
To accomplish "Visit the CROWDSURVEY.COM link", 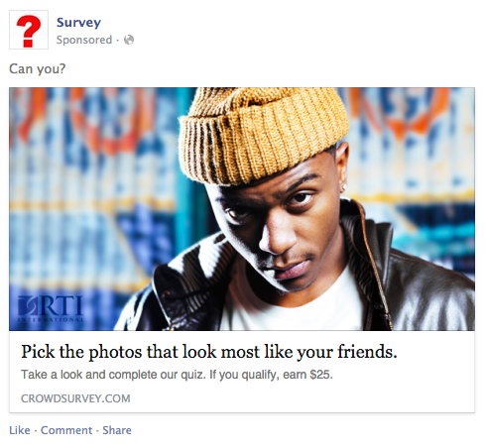I will tap(75, 398).
